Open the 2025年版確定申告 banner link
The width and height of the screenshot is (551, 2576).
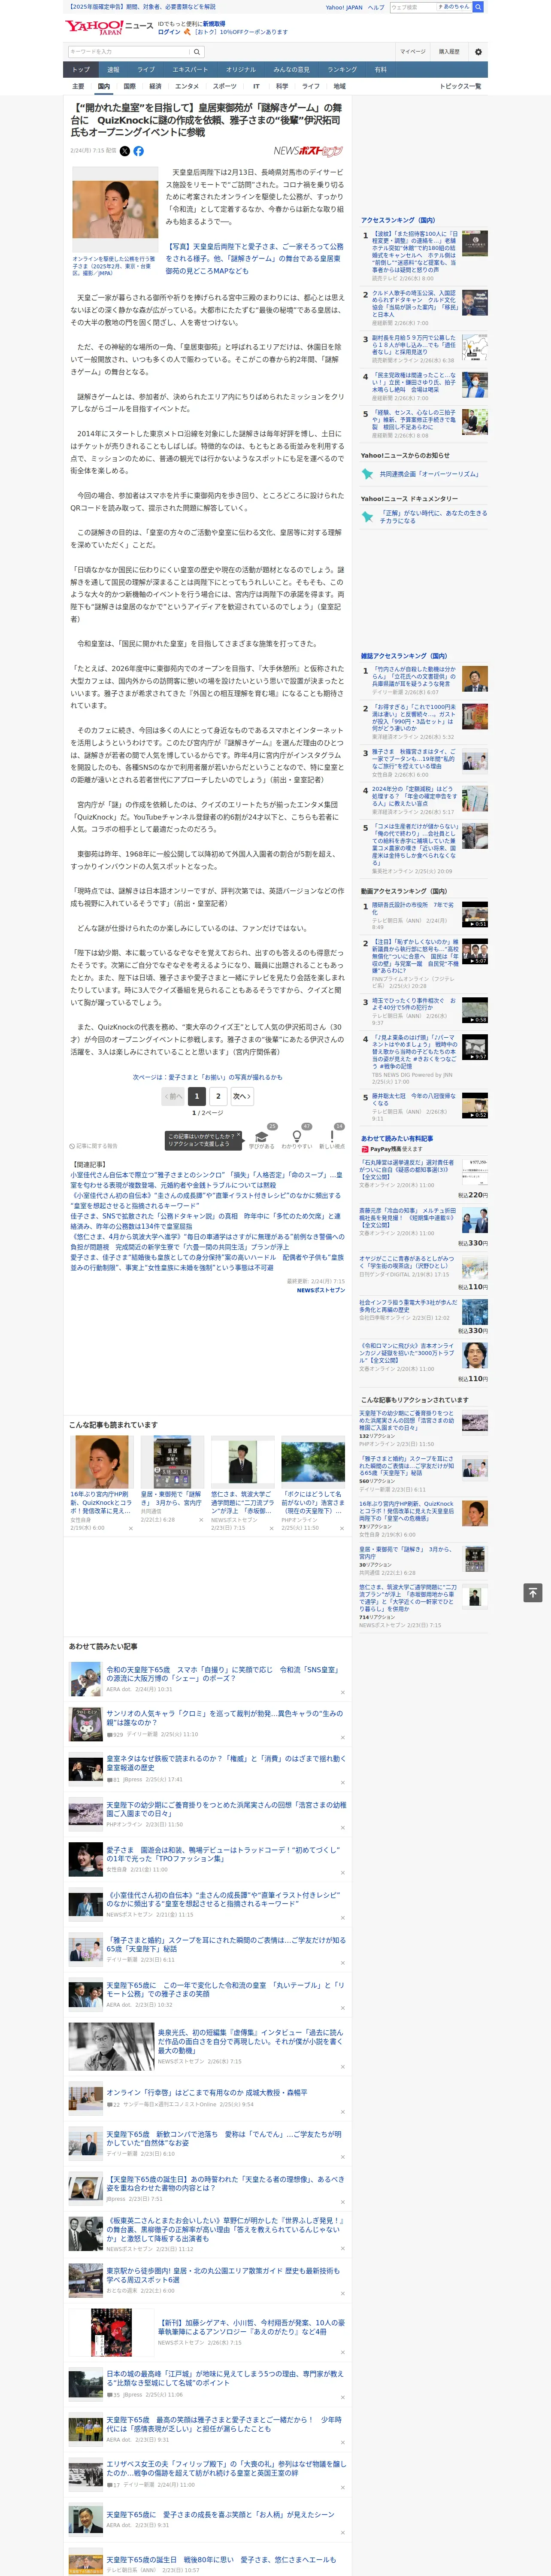click(x=143, y=7)
